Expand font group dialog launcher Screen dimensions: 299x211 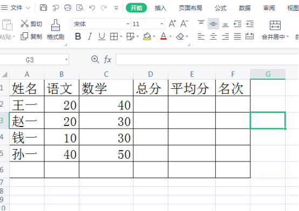(x=189, y=45)
